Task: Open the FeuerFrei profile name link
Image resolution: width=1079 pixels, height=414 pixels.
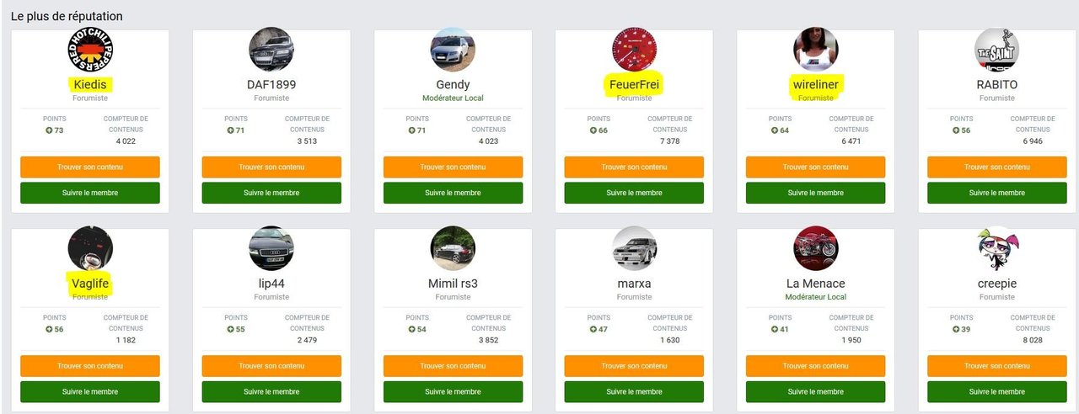Action: 634,84
